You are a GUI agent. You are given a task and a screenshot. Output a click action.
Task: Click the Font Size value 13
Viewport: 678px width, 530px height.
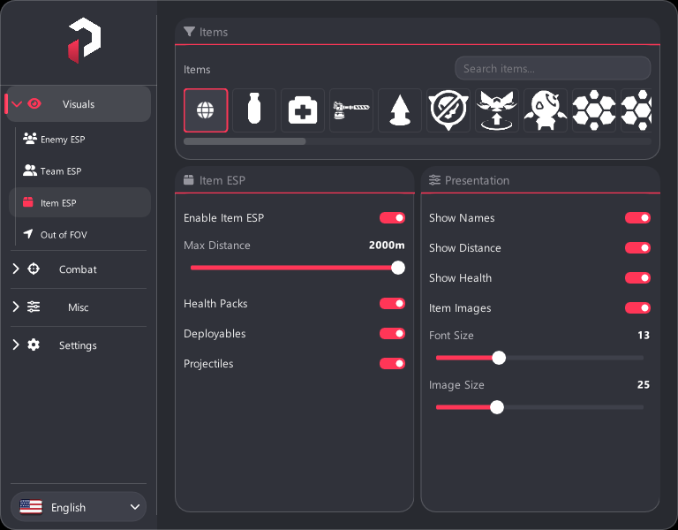pos(644,336)
